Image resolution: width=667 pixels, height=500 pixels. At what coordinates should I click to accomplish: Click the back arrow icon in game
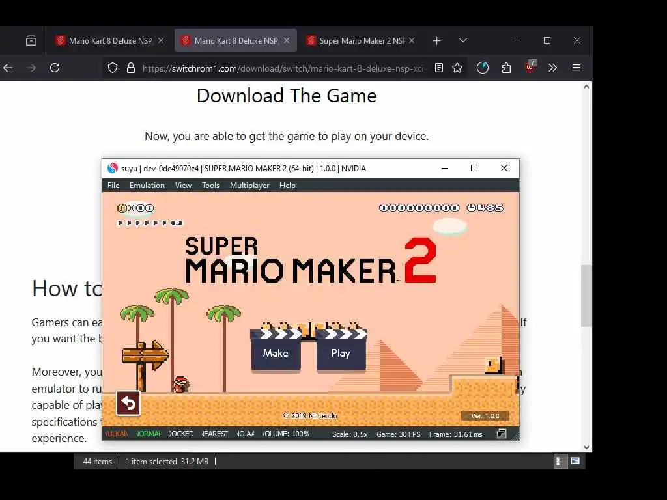pyautogui.click(x=128, y=403)
